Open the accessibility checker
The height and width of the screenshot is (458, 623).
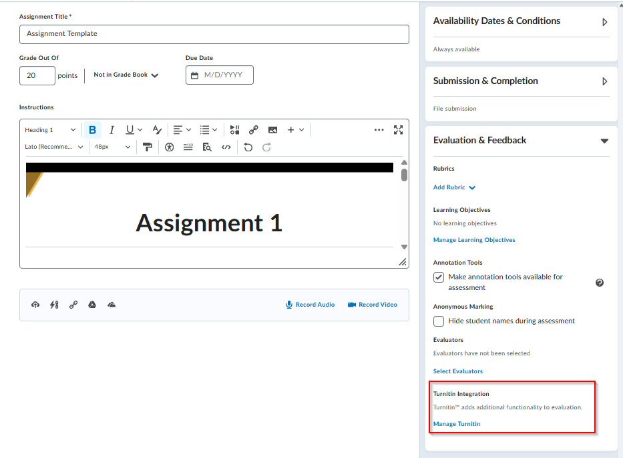click(x=170, y=147)
